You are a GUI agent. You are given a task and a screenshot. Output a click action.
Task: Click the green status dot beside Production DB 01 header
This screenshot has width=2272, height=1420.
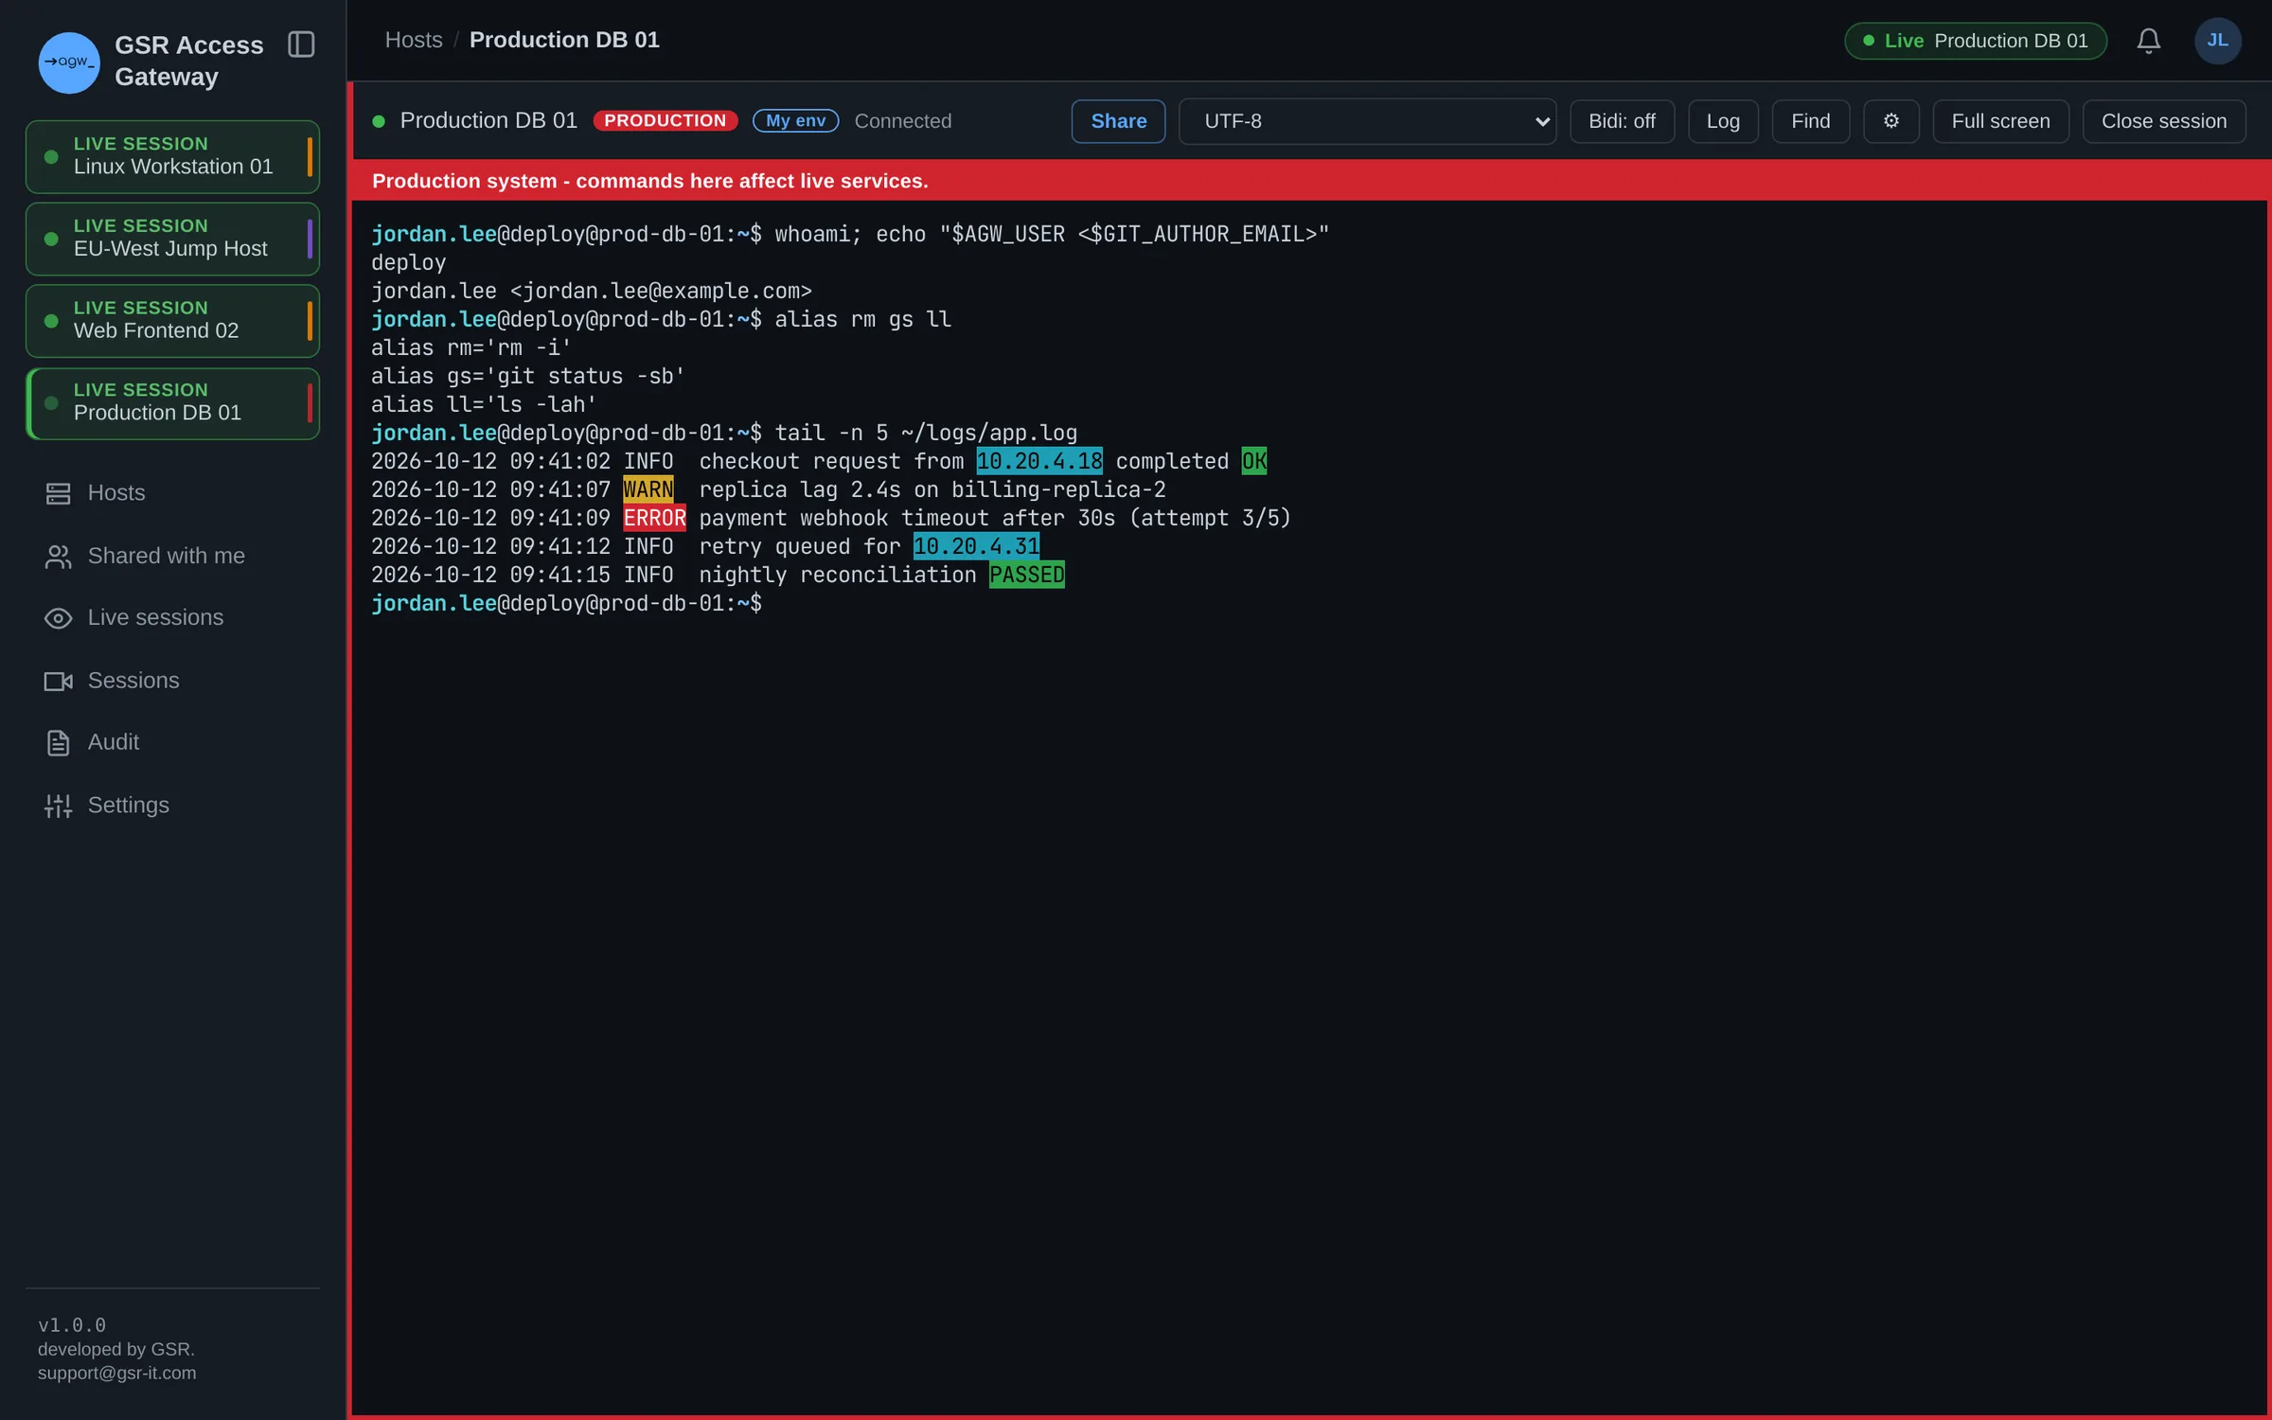pos(379,121)
